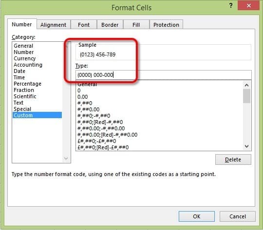Click the format list scroll up arrow
The width and height of the screenshot is (263, 230).
[x=246, y=85]
